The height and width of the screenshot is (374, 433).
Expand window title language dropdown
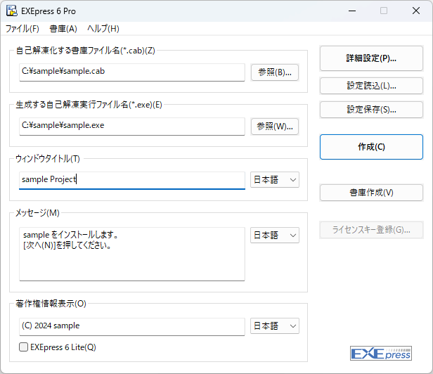tap(274, 180)
